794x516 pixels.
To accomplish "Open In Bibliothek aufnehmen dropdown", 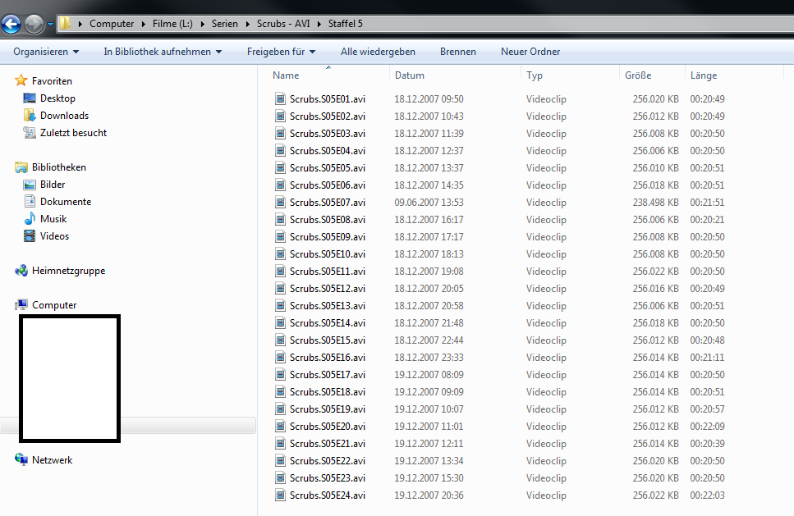I will [163, 52].
